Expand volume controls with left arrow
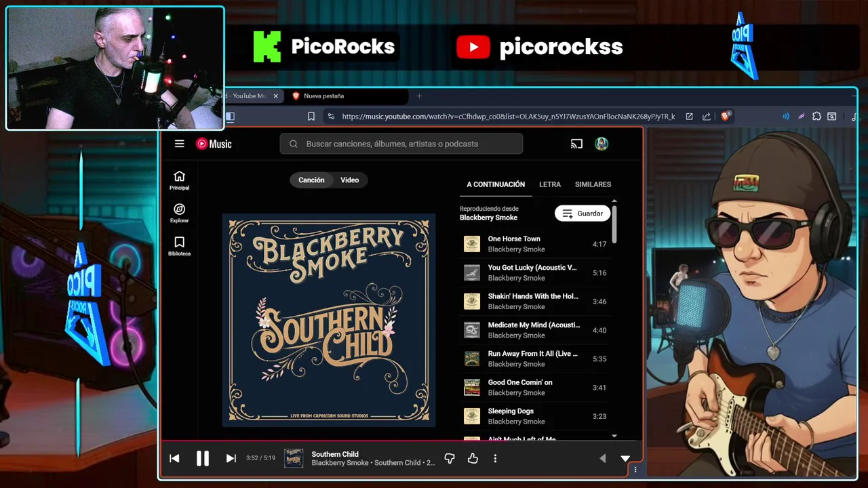The width and height of the screenshot is (868, 488). (x=602, y=459)
